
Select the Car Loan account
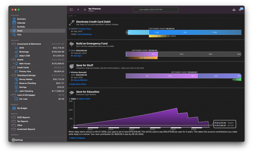click(38, 99)
